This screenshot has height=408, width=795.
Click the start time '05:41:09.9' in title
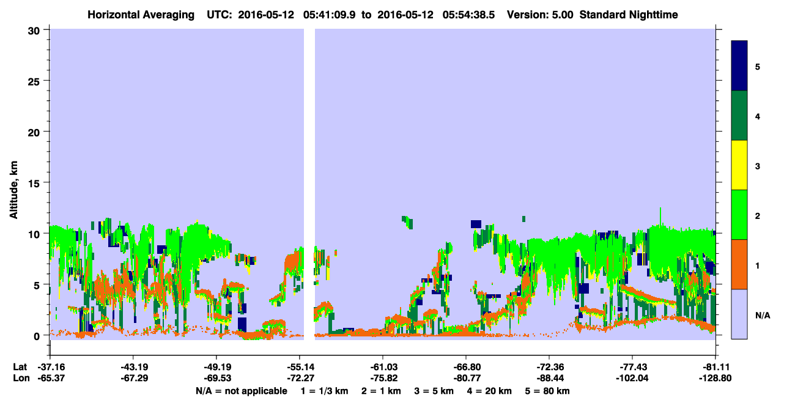tap(328, 15)
